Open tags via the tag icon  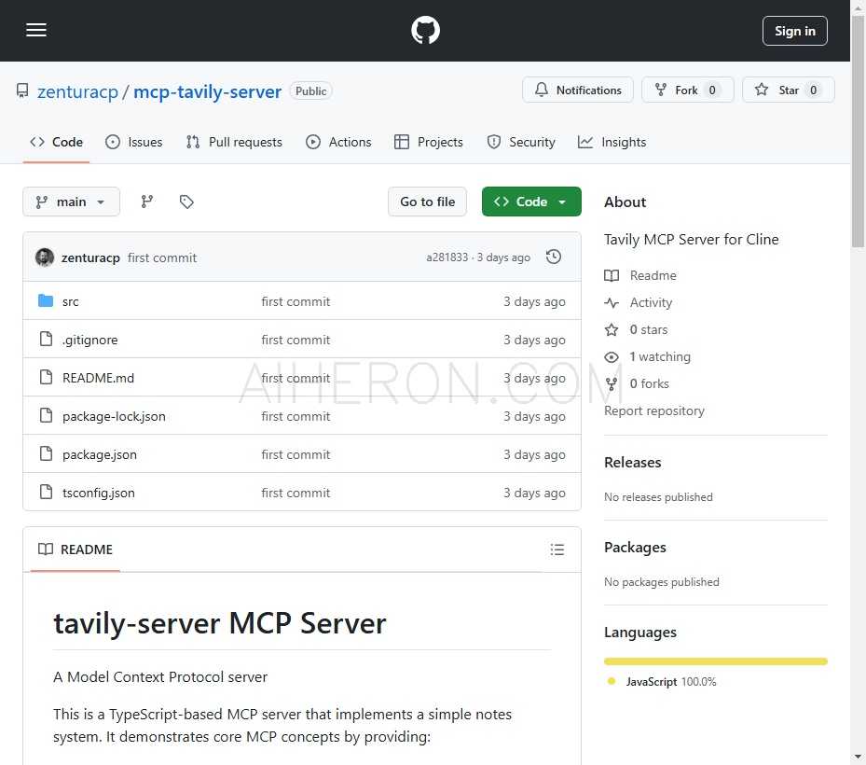186,201
